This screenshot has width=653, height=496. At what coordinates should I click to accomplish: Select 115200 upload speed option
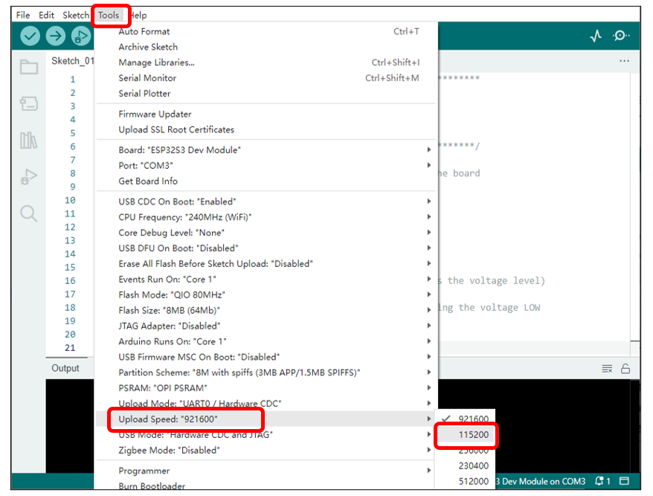point(465,435)
